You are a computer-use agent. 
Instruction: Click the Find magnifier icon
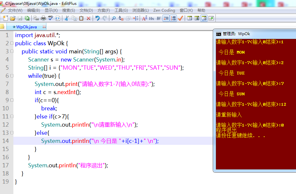point(114,18)
